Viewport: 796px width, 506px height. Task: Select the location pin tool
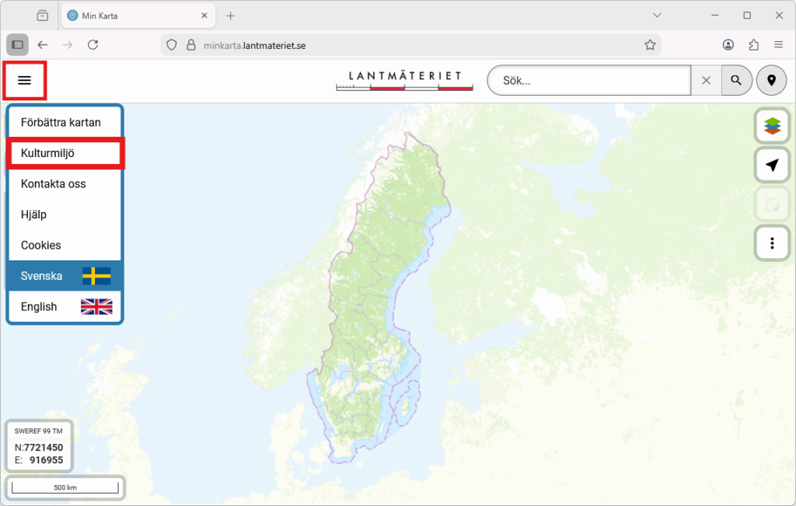(x=771, y=80)
